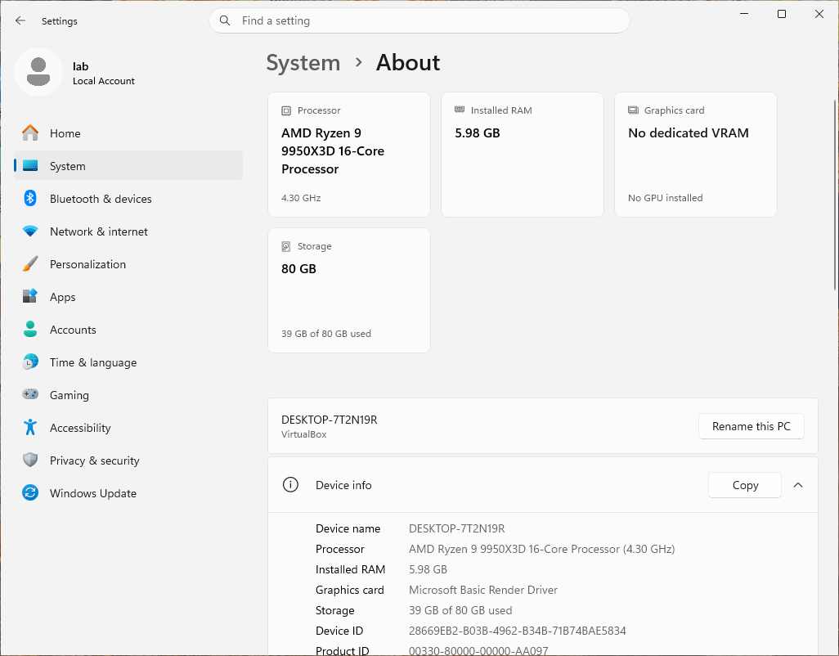The image size is (839, 656).
Task: Collapse the Device info section chevron
Action: tap(798, 485)
